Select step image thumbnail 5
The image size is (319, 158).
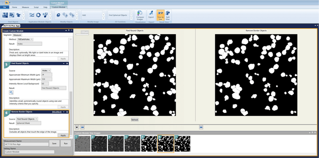click(x=149, y=144)
